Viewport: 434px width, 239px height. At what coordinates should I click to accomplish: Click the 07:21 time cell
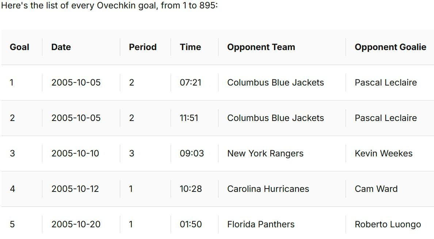tap(190, 83)
